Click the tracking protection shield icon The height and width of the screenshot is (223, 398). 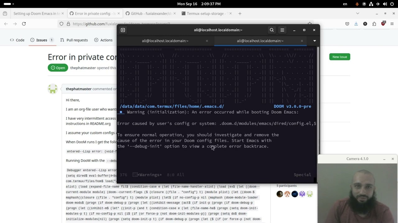tap(61, 24)
